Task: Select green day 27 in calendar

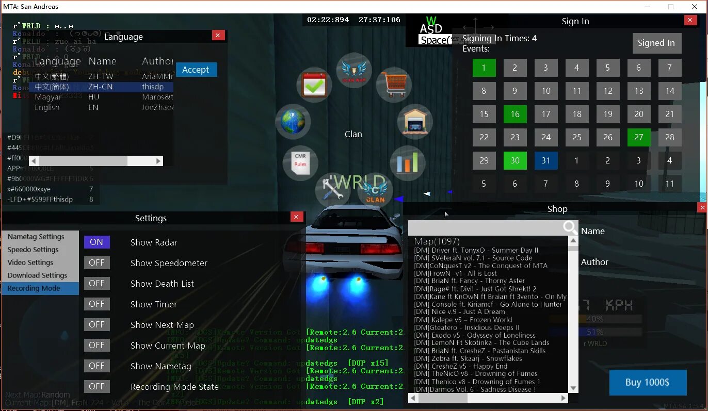Action: click(639, 137)
